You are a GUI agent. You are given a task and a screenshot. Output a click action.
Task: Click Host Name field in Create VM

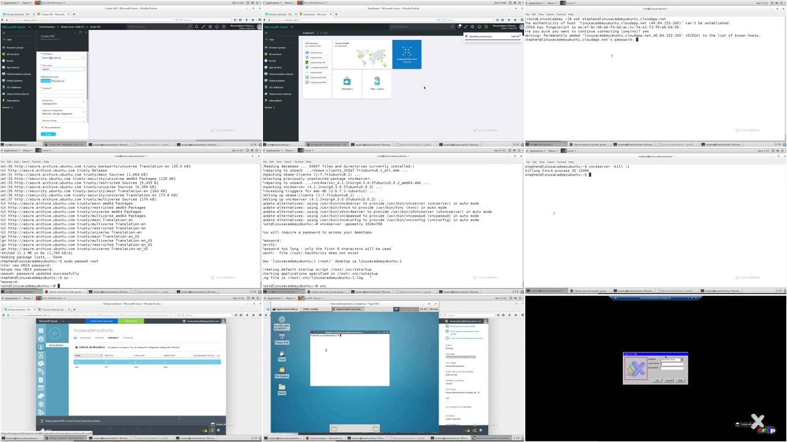pyautogui.click(x=63, y=58)
